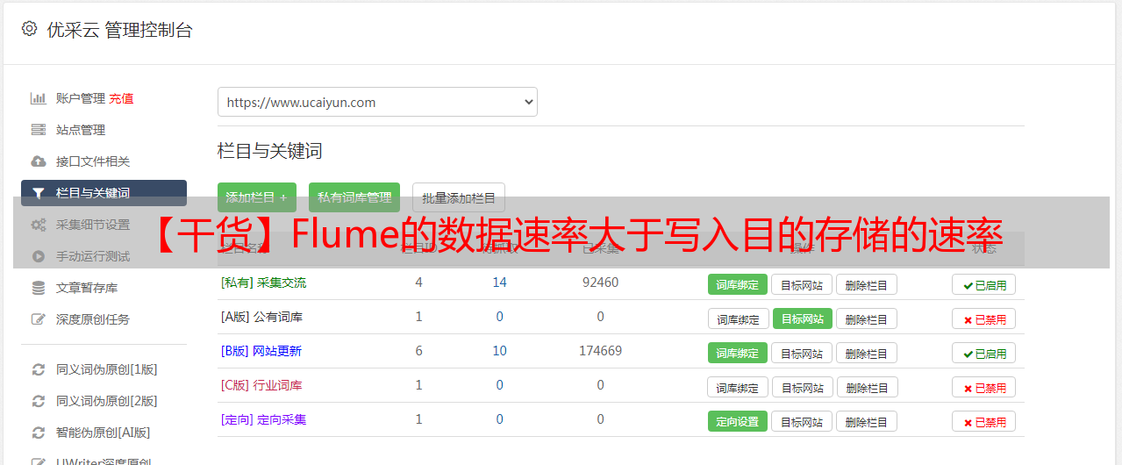Click 目标网站 in the 行业词库 row
The height and width of the screenshot is (465, 1122).
[802, 387]
